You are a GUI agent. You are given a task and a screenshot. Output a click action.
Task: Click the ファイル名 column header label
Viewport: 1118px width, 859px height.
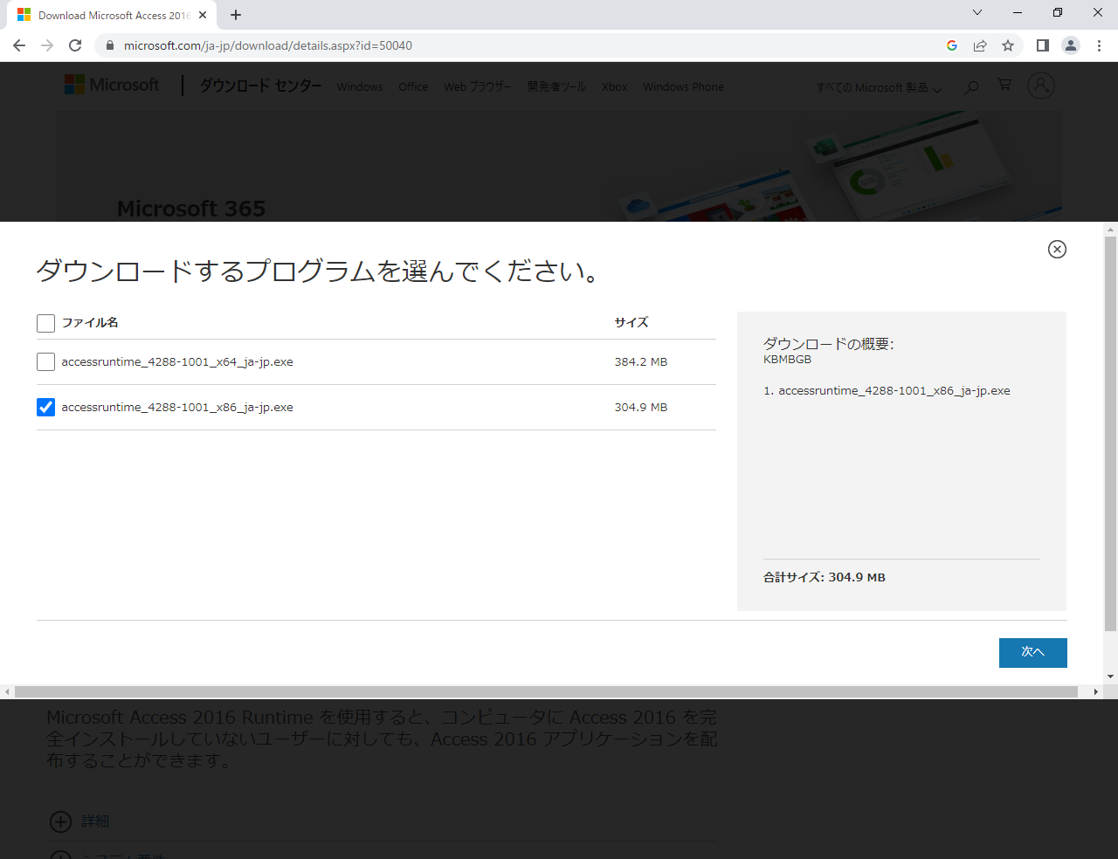click(90, 323)
